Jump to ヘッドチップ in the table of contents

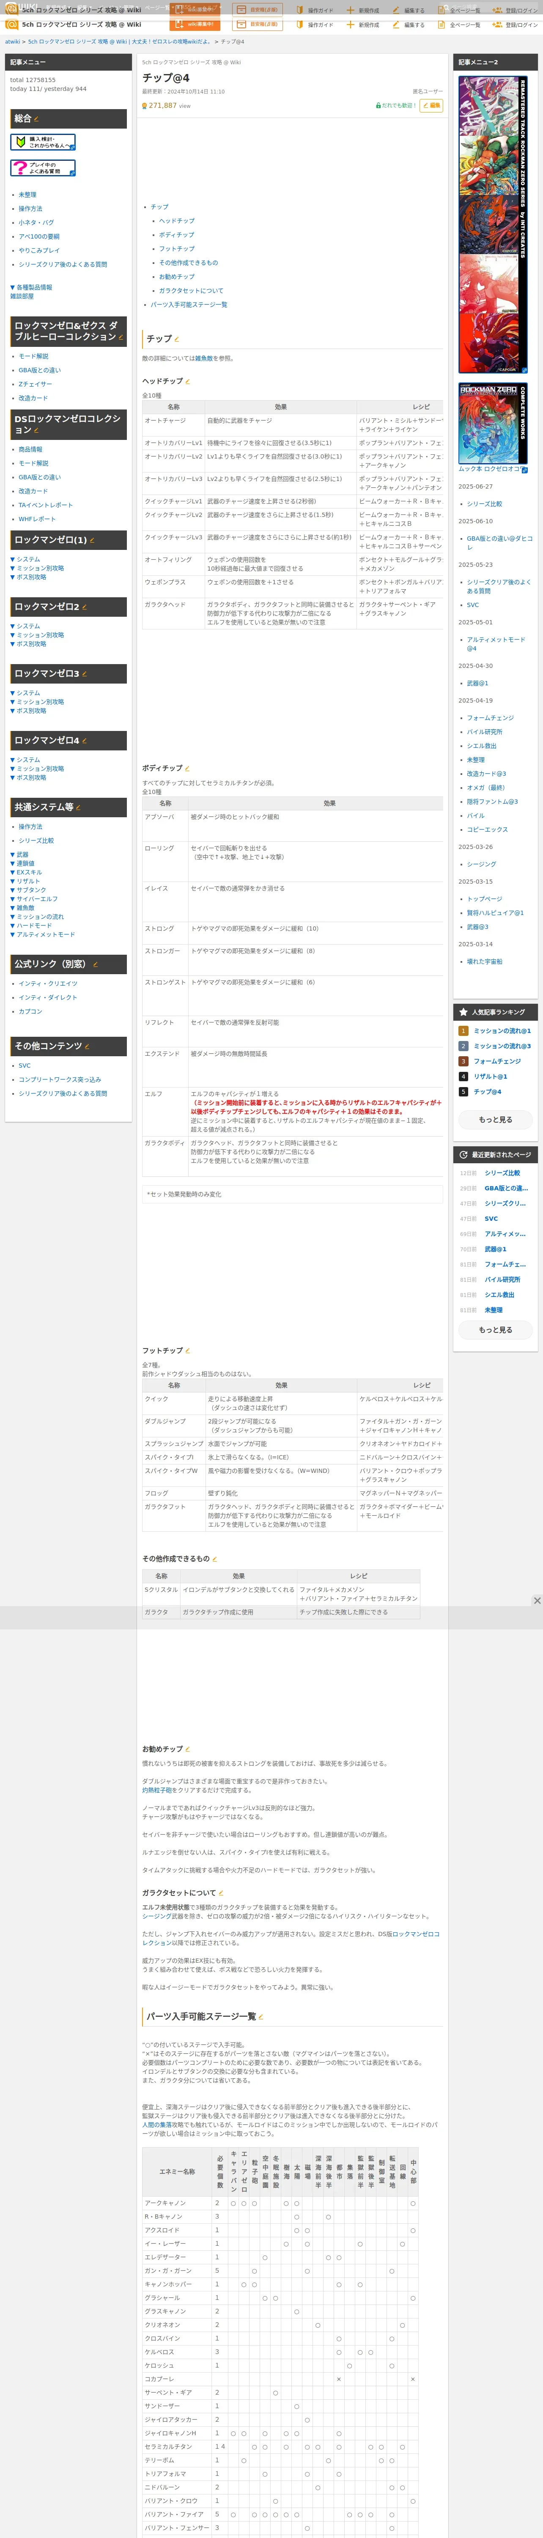(176, 222)
